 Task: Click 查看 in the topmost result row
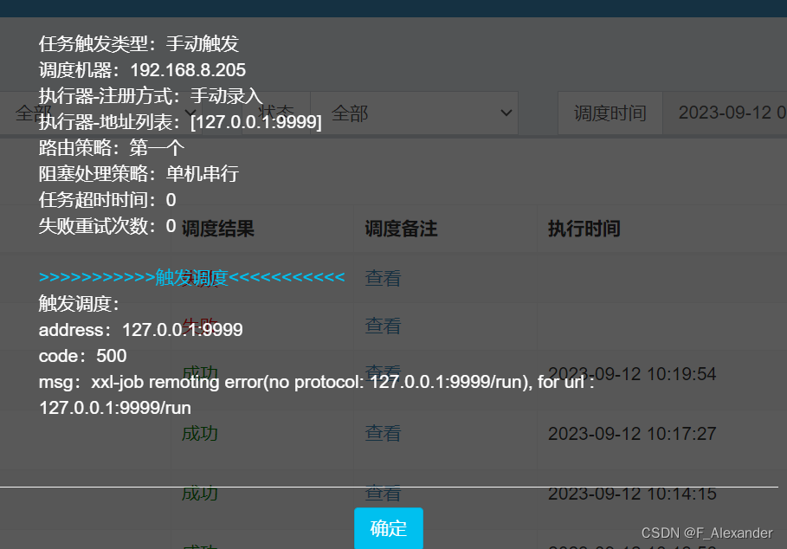click(382, 277)
